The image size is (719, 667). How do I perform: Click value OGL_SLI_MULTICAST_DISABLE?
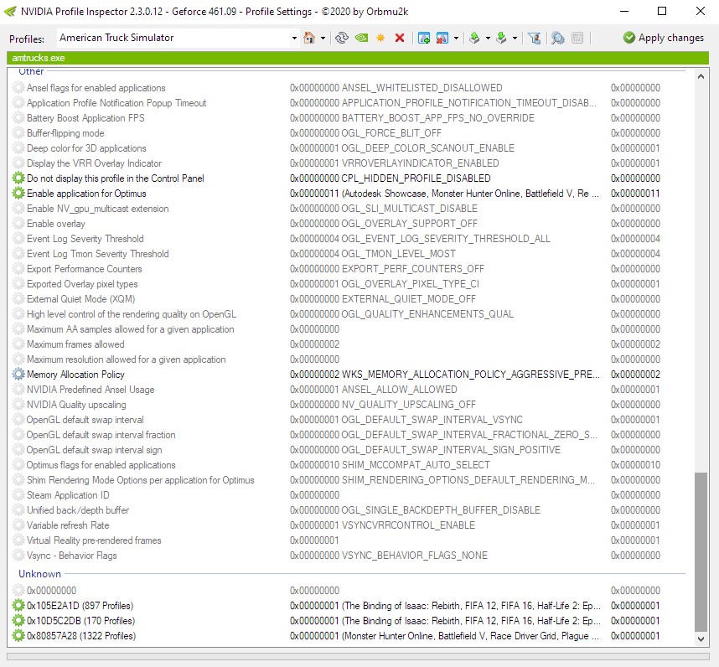(409, 209)
